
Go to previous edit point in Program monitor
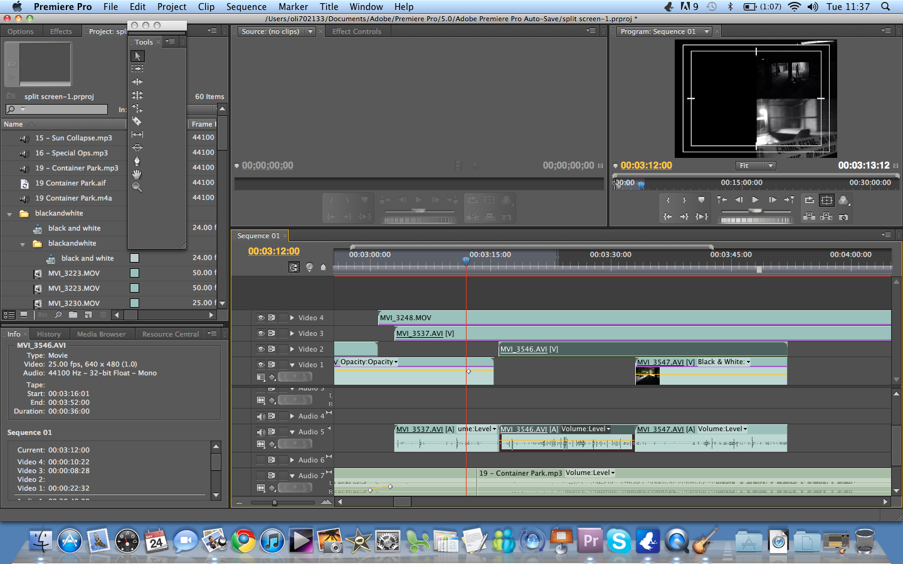pos(722,200)
